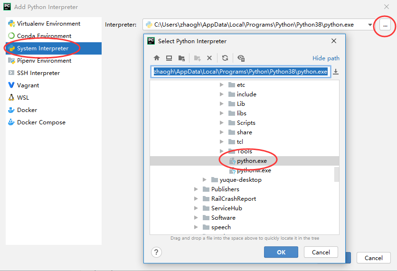Expand the libs folder

click(x=222, y=113)
